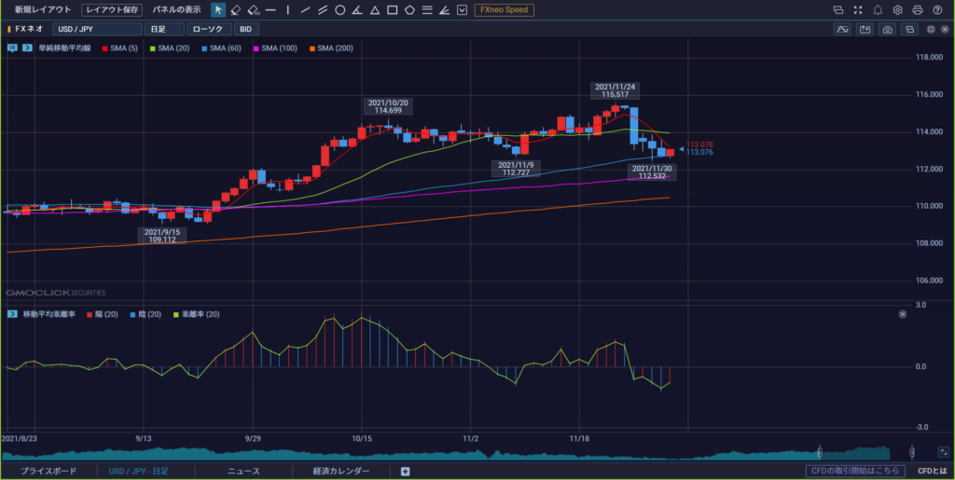Open the USD / JPY currency pair dropdown

tap(97, 29)
